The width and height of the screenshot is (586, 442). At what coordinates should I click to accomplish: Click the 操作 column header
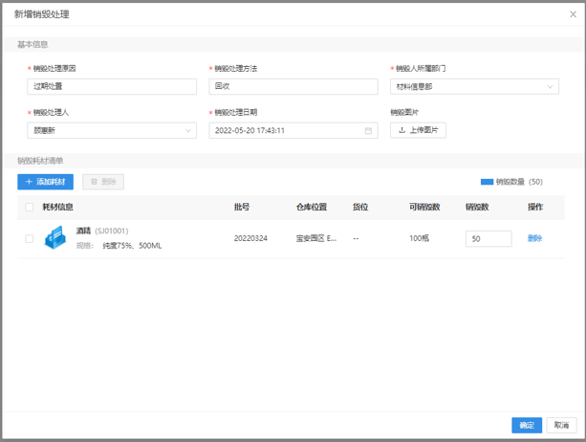click(x=535, y=208)
